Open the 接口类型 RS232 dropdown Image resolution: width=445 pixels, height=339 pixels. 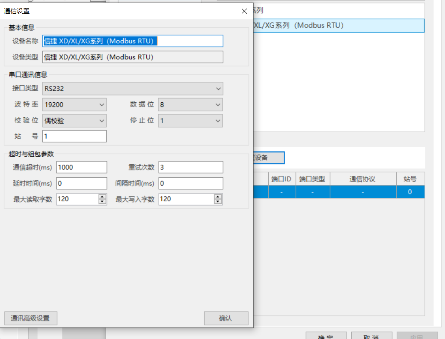[133, 89]
